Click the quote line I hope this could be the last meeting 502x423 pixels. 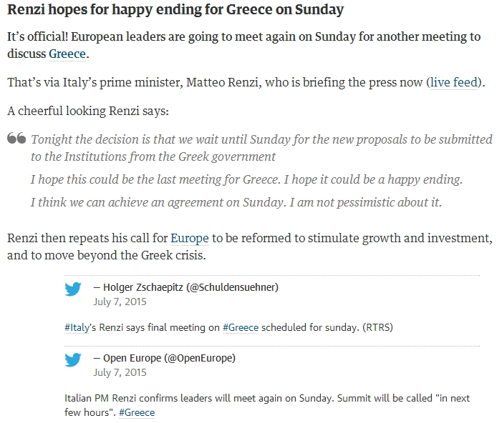click(246, 179)
